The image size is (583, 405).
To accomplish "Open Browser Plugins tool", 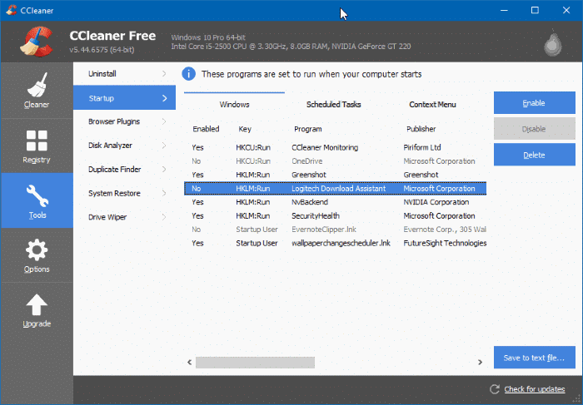I will coord(124,121).
